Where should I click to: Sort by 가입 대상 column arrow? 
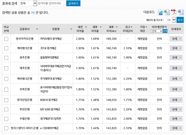pos(146,27)
